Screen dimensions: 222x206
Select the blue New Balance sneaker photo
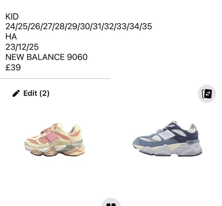(168, 139)
